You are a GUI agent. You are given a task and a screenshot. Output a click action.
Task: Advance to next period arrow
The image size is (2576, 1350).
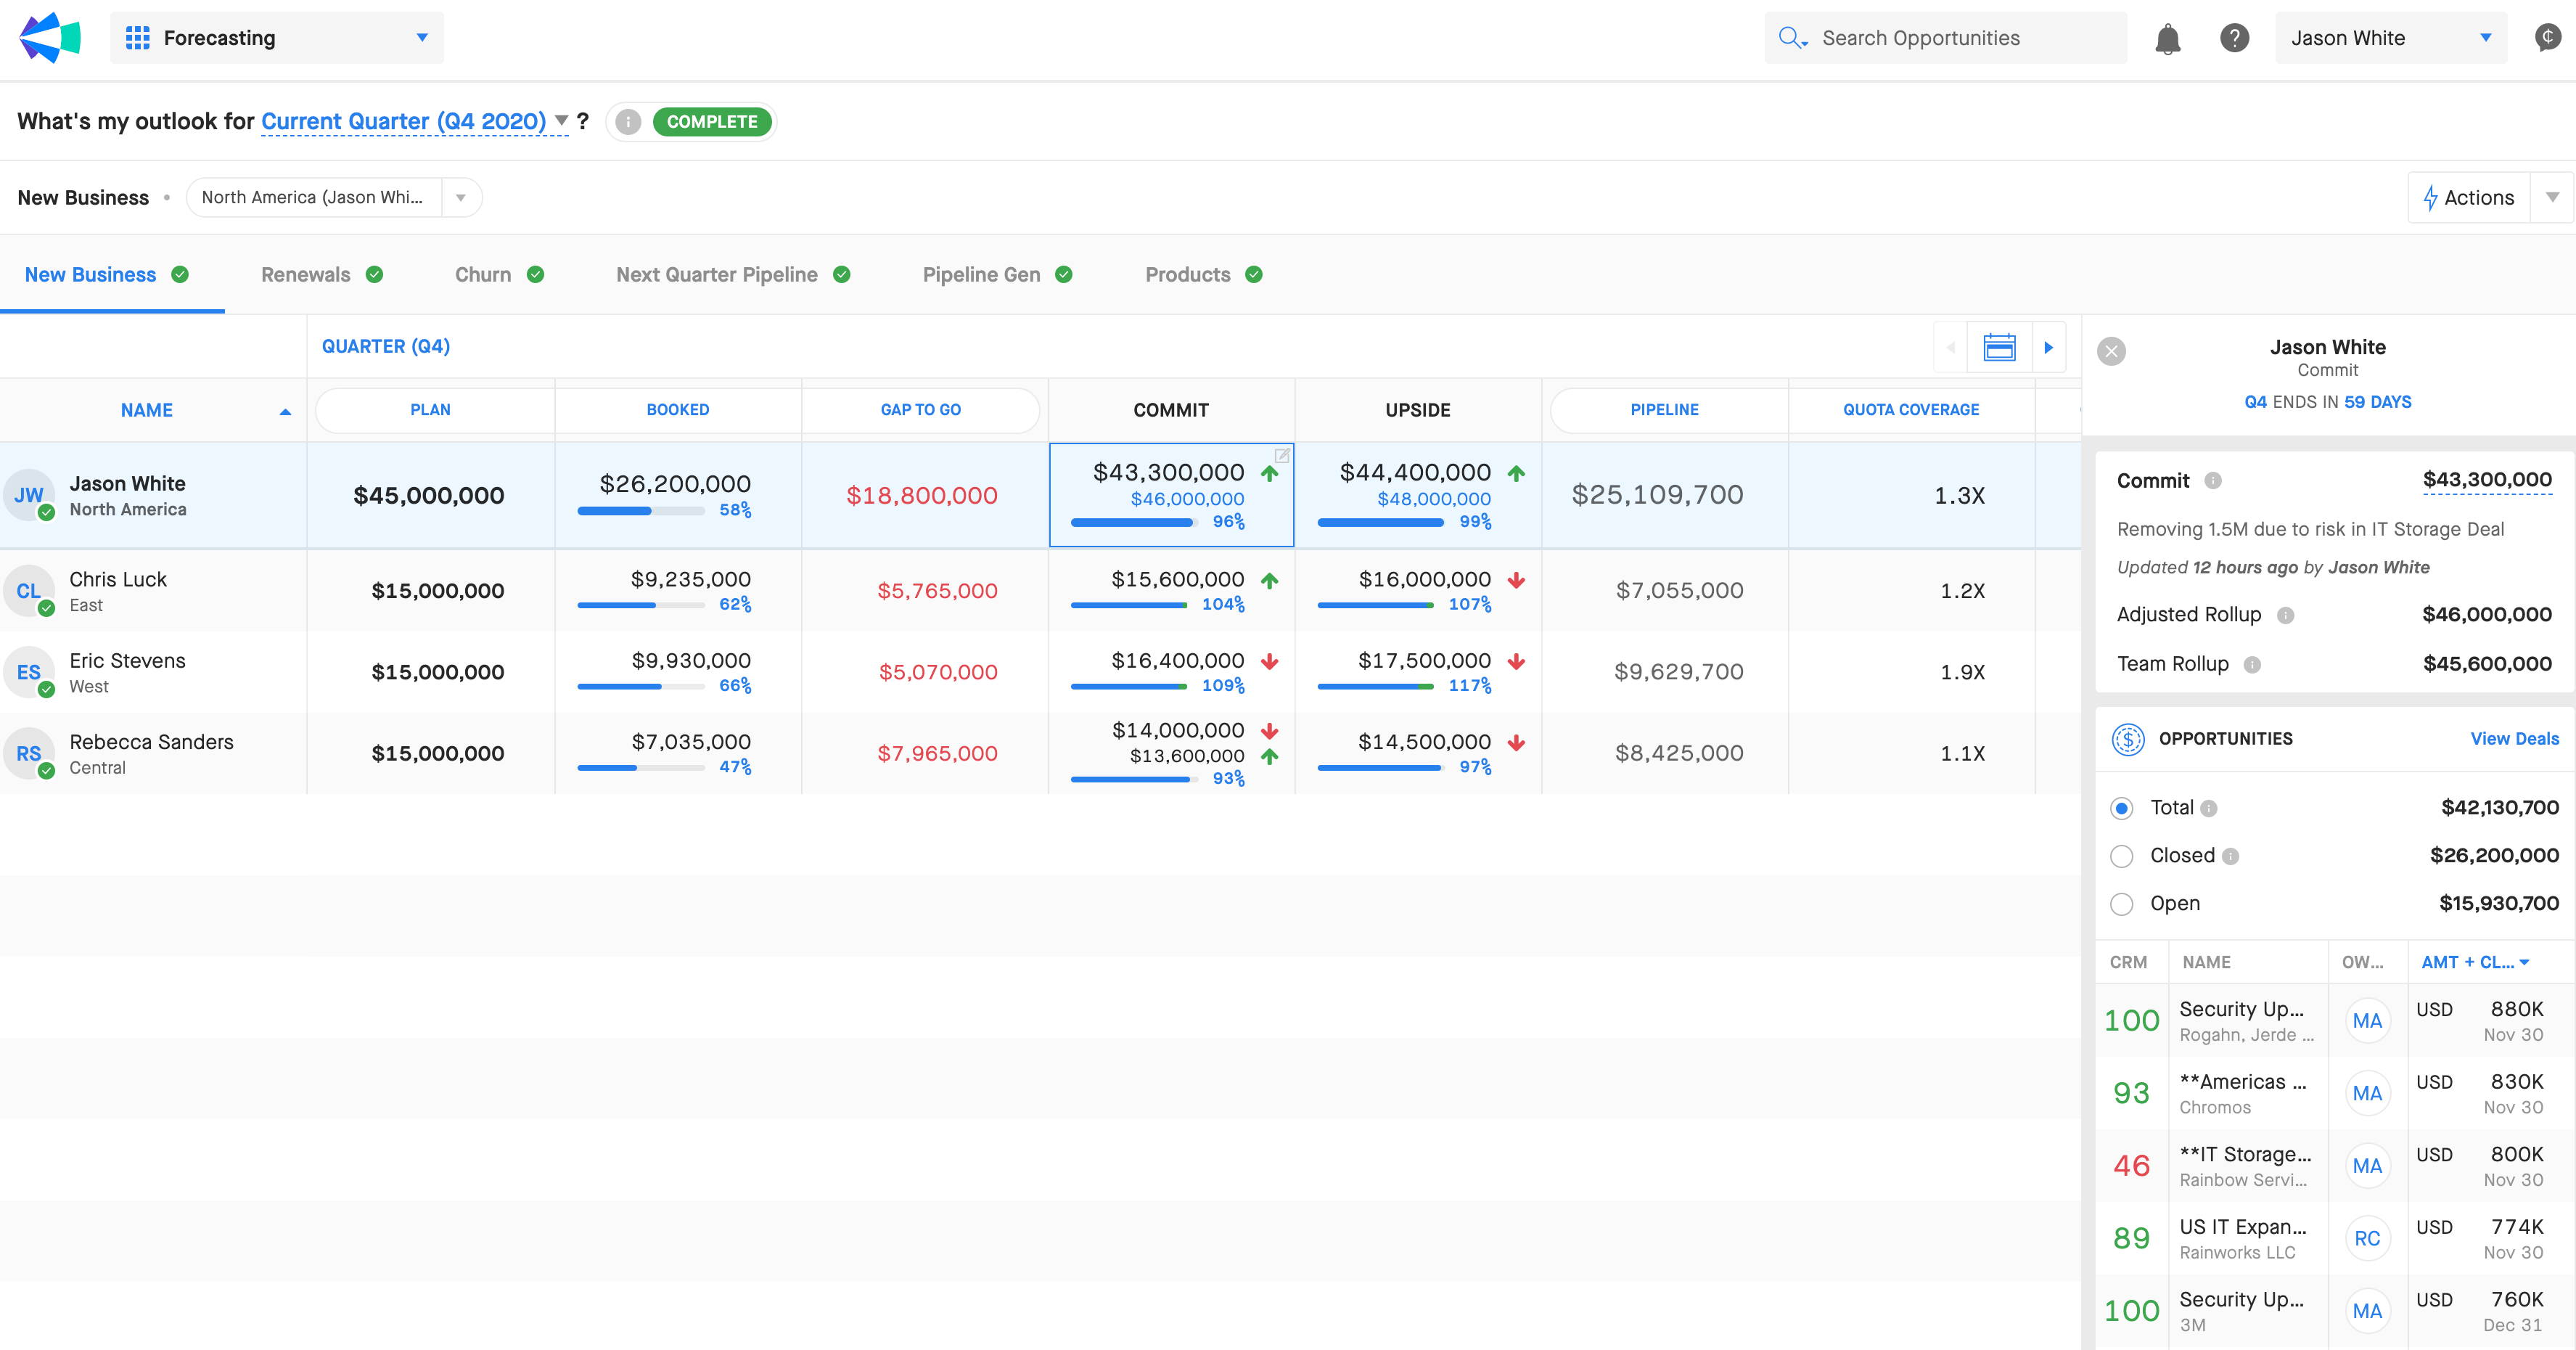click(2048, 347)
